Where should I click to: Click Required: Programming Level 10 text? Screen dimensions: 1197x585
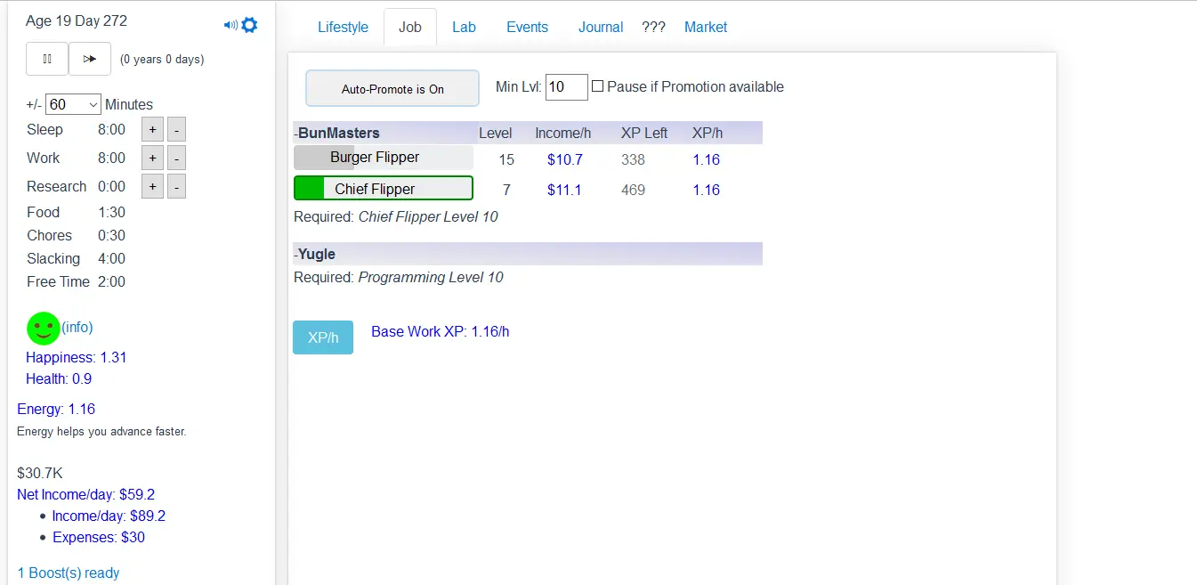[x=399, y=277]
